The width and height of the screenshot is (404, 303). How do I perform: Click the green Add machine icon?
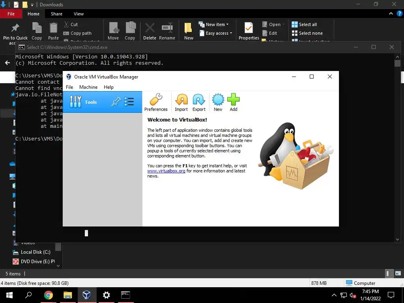pos(234,102)
